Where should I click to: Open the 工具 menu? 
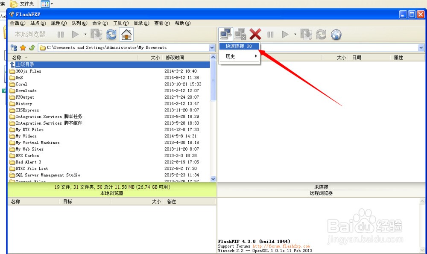121,23
